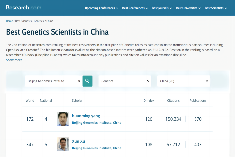Open Xun Xu scholar profile

(78, 141)
